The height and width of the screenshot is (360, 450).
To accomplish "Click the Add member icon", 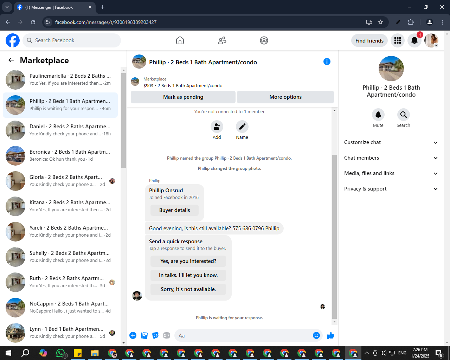I will 217,126.
